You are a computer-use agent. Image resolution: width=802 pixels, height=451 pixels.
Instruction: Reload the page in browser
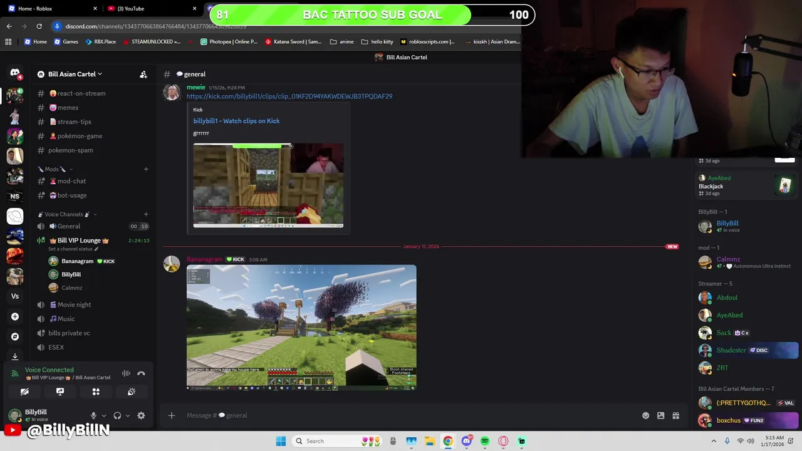coord(39,26)
